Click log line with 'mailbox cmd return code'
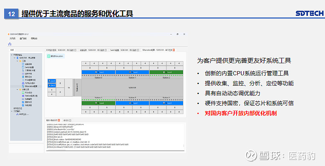Image resolution: width=325 pixels, height=166 pixels. tap(88, 144)
